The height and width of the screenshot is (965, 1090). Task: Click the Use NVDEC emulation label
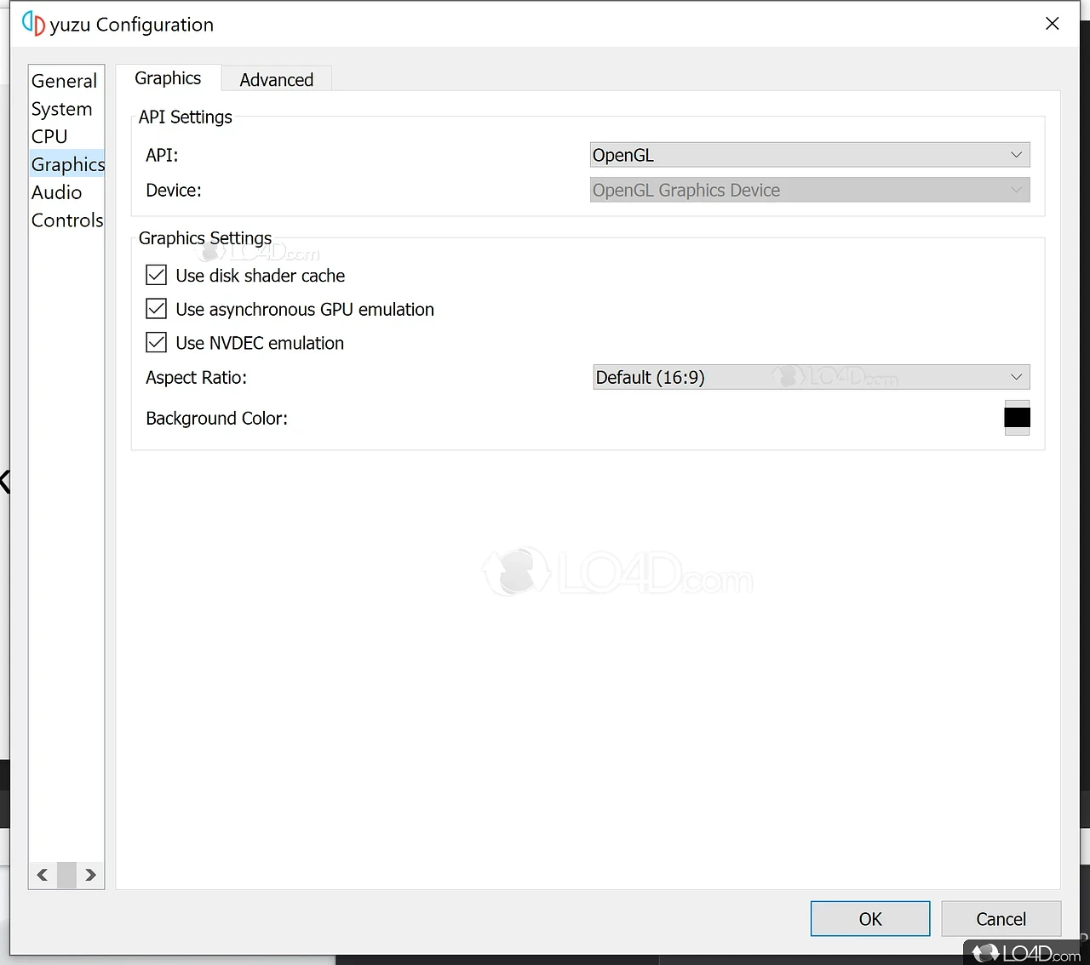pos(260,343)
